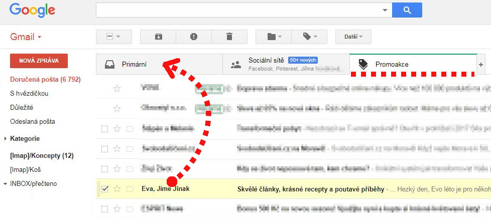Open the [Imap]/Koš label

(x=26, y=170)
